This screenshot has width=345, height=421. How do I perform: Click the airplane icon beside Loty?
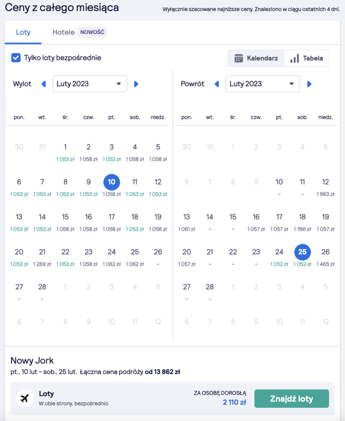(x=24, y=398)
